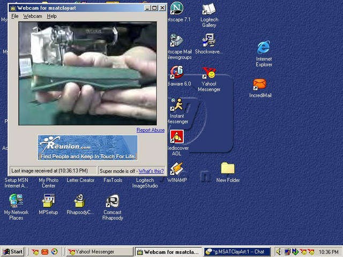
Task: Select the Letter Creator label
Action: click(x=80, y=180)
